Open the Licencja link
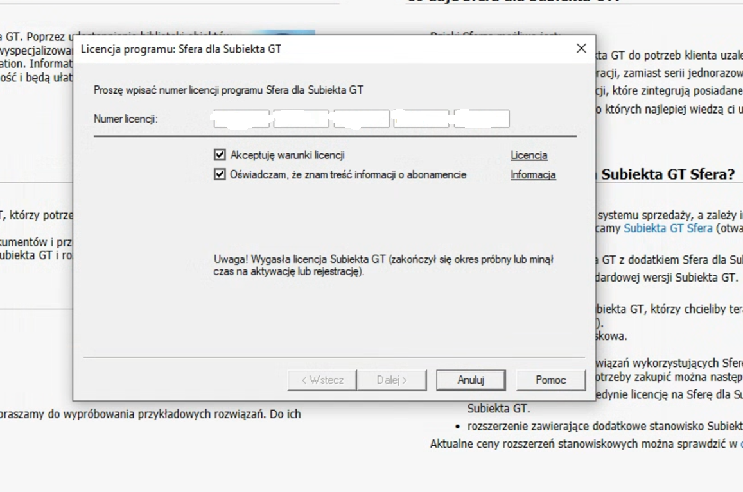Screen dimensions: 743x492 (529, 155)
